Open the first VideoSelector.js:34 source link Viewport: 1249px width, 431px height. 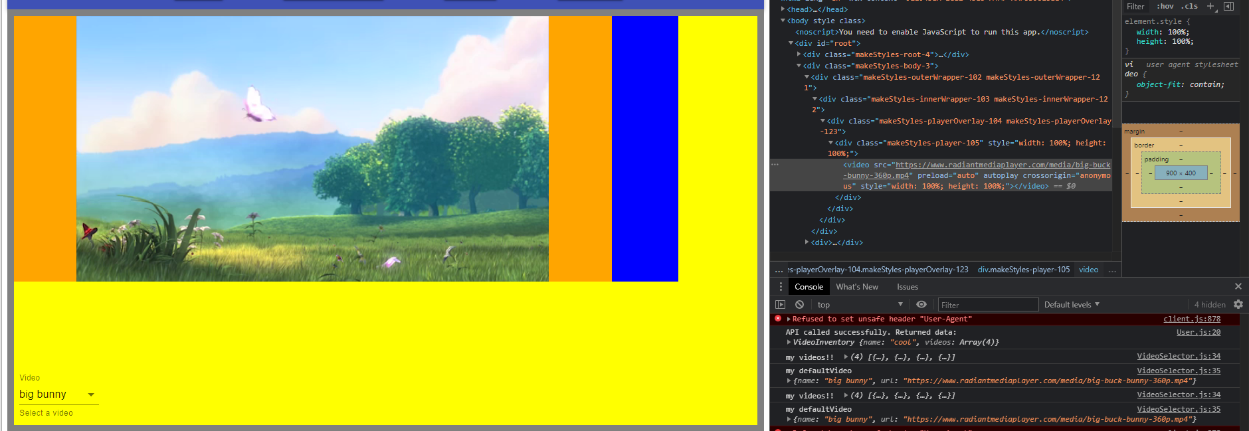point(1179,357)
